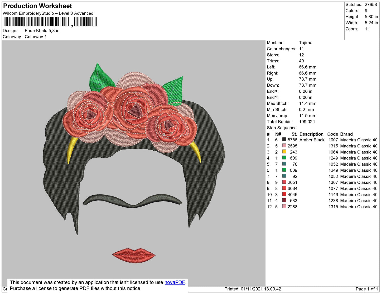Click the Description column header
Screen dimensions: 381x294
[x=311, y=134]
